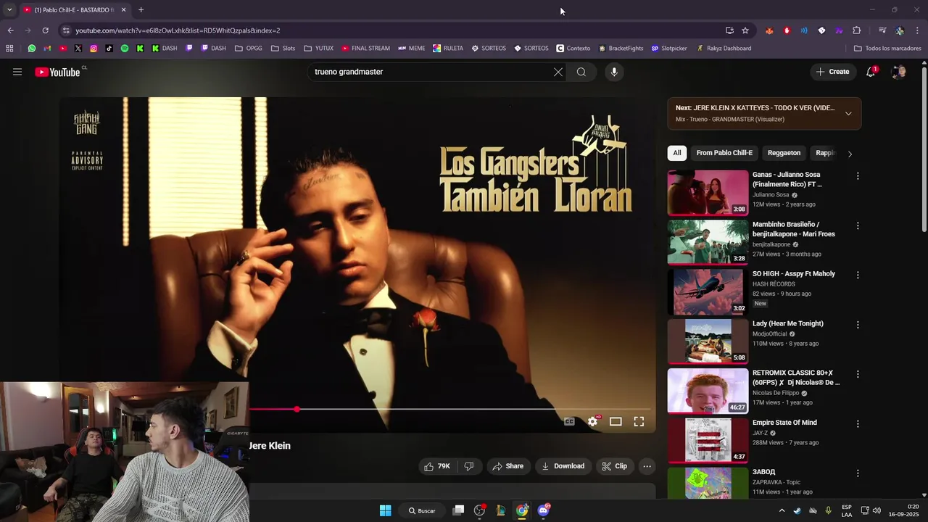Select the All filter chip
Screen dimensions: 928x522
676,153
